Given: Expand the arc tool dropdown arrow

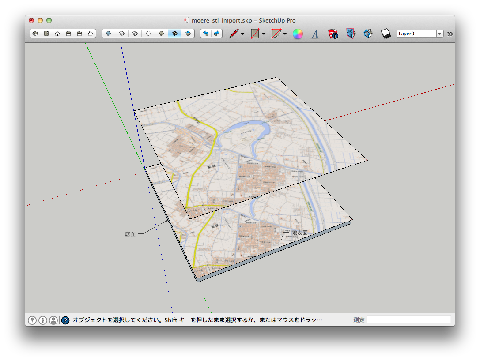Looking at the screenshot, I should tap(285, 34).
